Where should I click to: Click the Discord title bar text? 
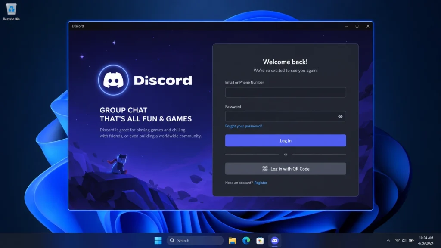coord(78,26)
